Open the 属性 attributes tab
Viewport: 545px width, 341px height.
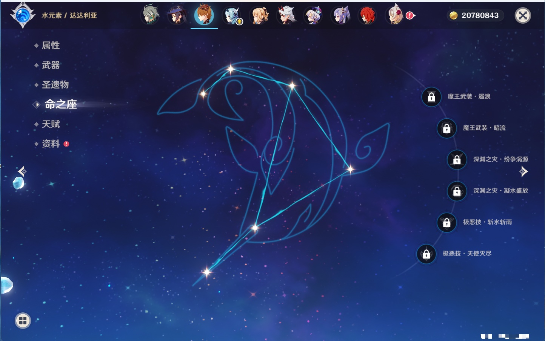[51, 46]
